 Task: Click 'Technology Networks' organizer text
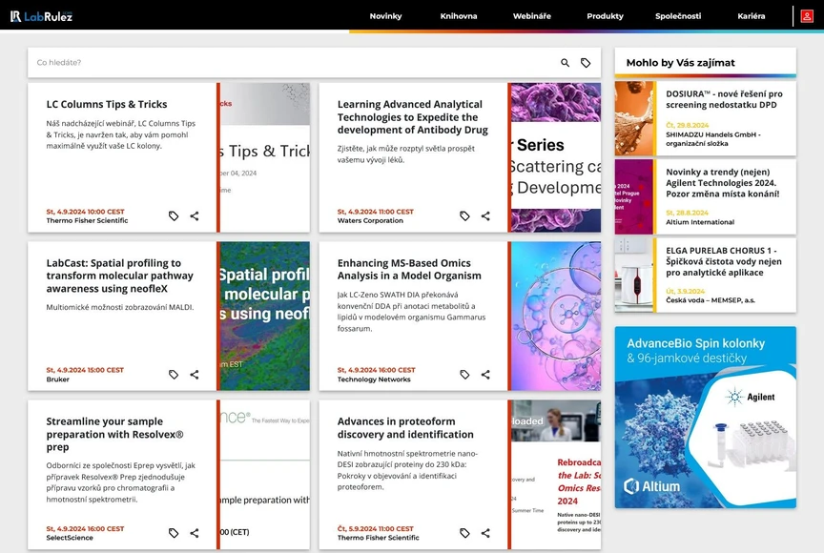[374, 379]
